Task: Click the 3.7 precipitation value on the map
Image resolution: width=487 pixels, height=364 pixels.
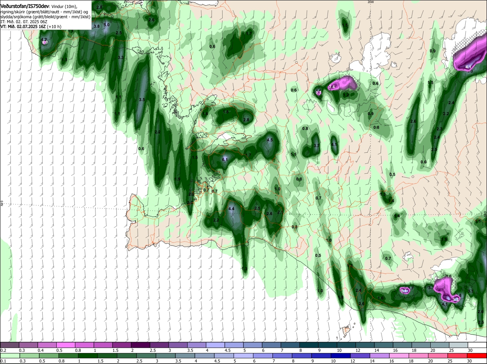Action: click(317, 146)
